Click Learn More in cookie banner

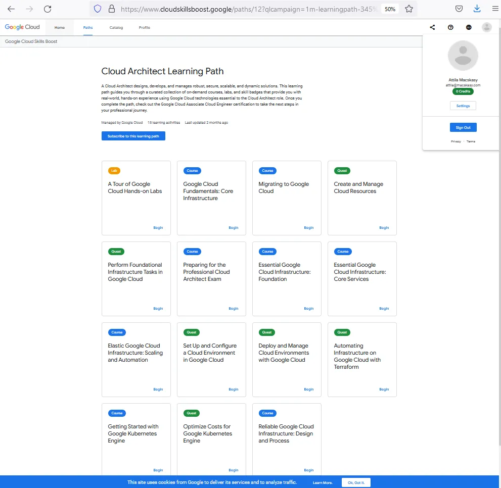[x=323, y=482]
